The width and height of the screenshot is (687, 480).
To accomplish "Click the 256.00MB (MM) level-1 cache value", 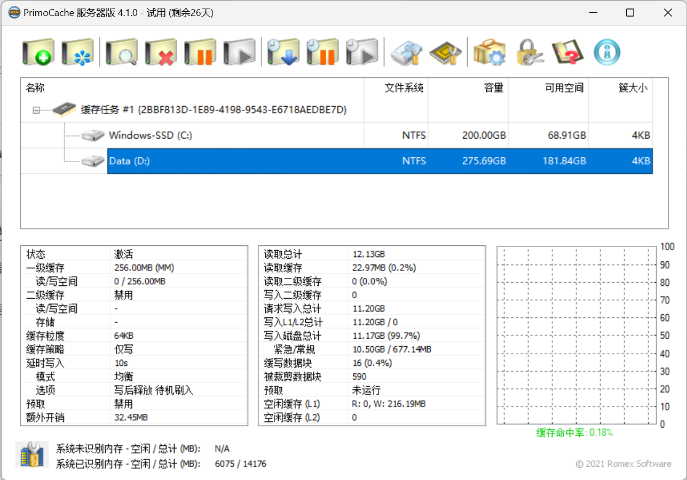I will (144, 268).
